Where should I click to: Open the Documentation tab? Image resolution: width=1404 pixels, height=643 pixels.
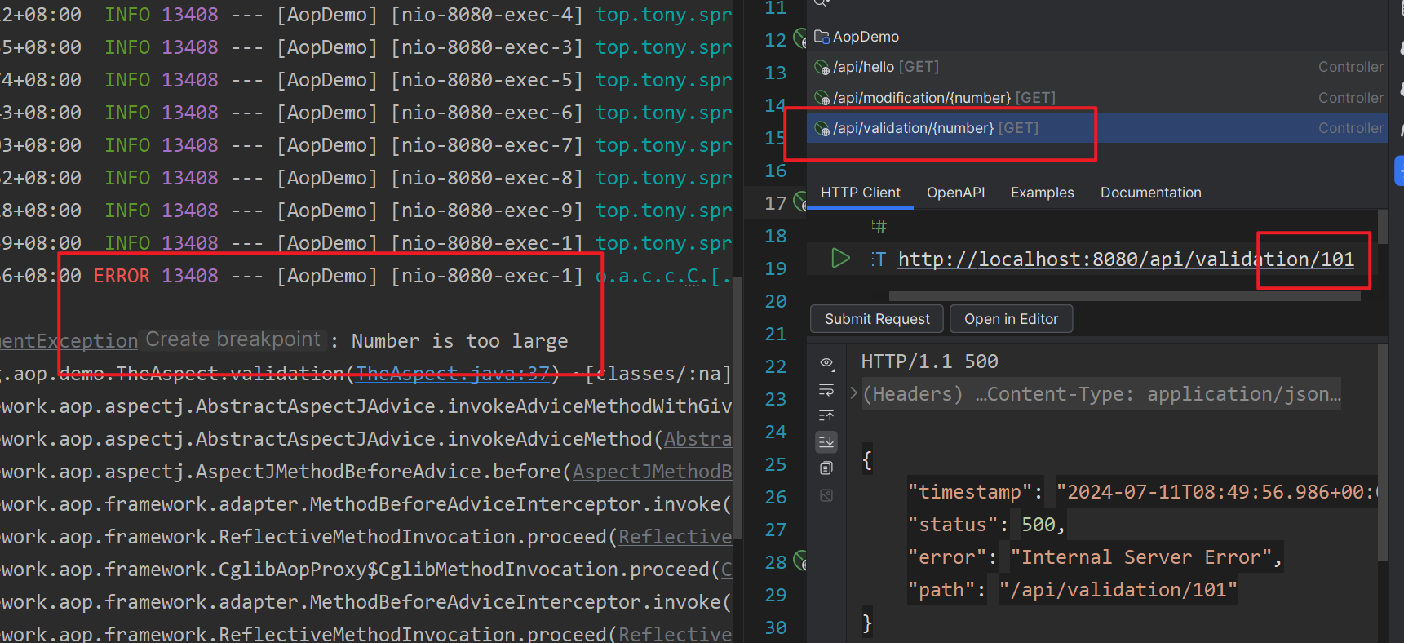(1150, 193)
